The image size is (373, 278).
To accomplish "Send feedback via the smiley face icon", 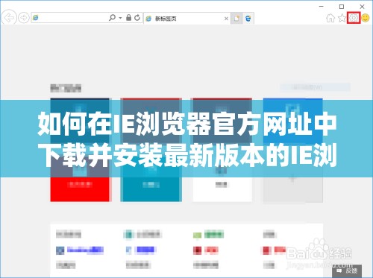I will pos(366,18).
